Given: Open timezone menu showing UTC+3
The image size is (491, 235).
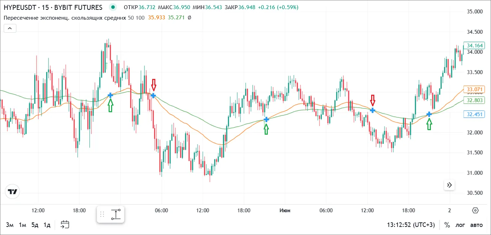Looking at the screenshot, I should tap(411, 225).
